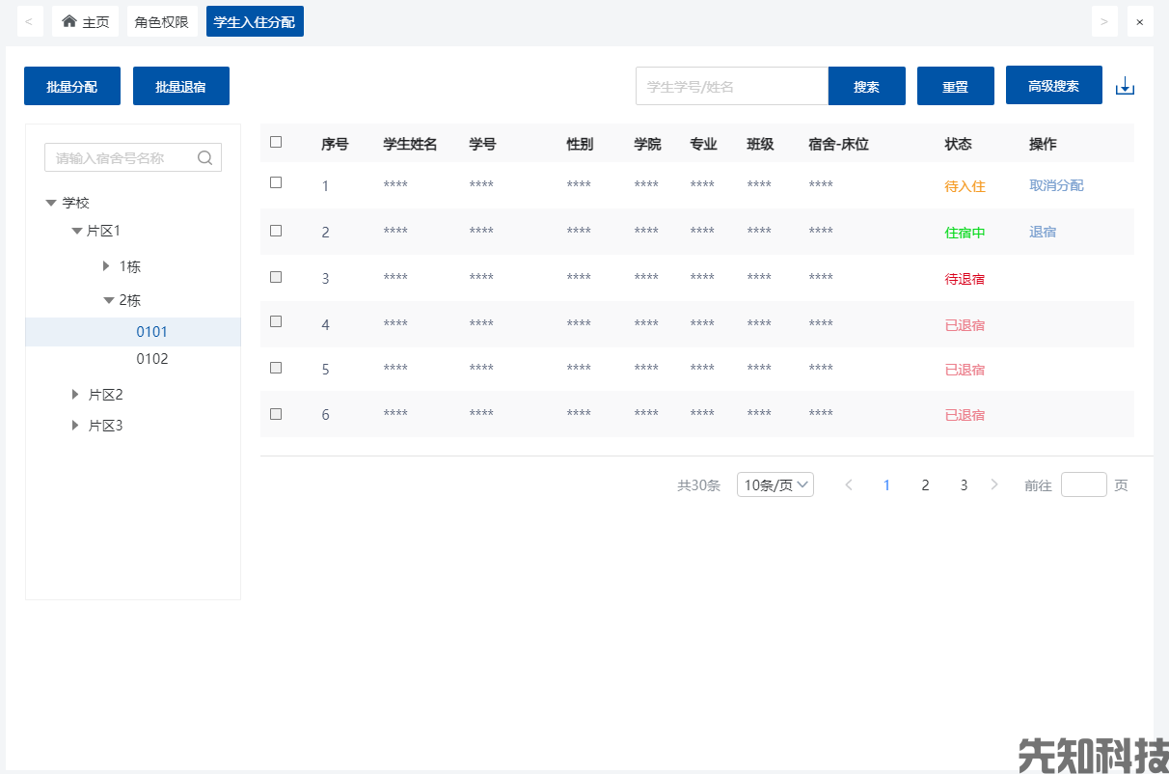The width and height of the screenshot is (1169, 774).
Task: Collapse the 2栋 tree node
Action: point(109,300)
